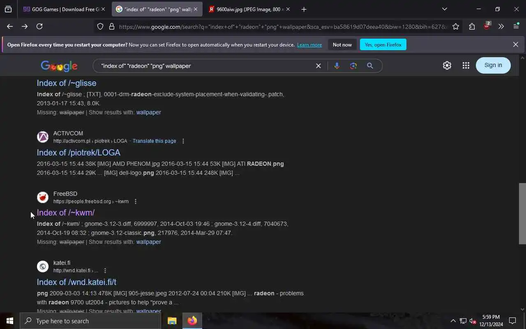This screenshot has height=329, width=526.
Task: Go to Google home logo
Action: tap(59, 66)
